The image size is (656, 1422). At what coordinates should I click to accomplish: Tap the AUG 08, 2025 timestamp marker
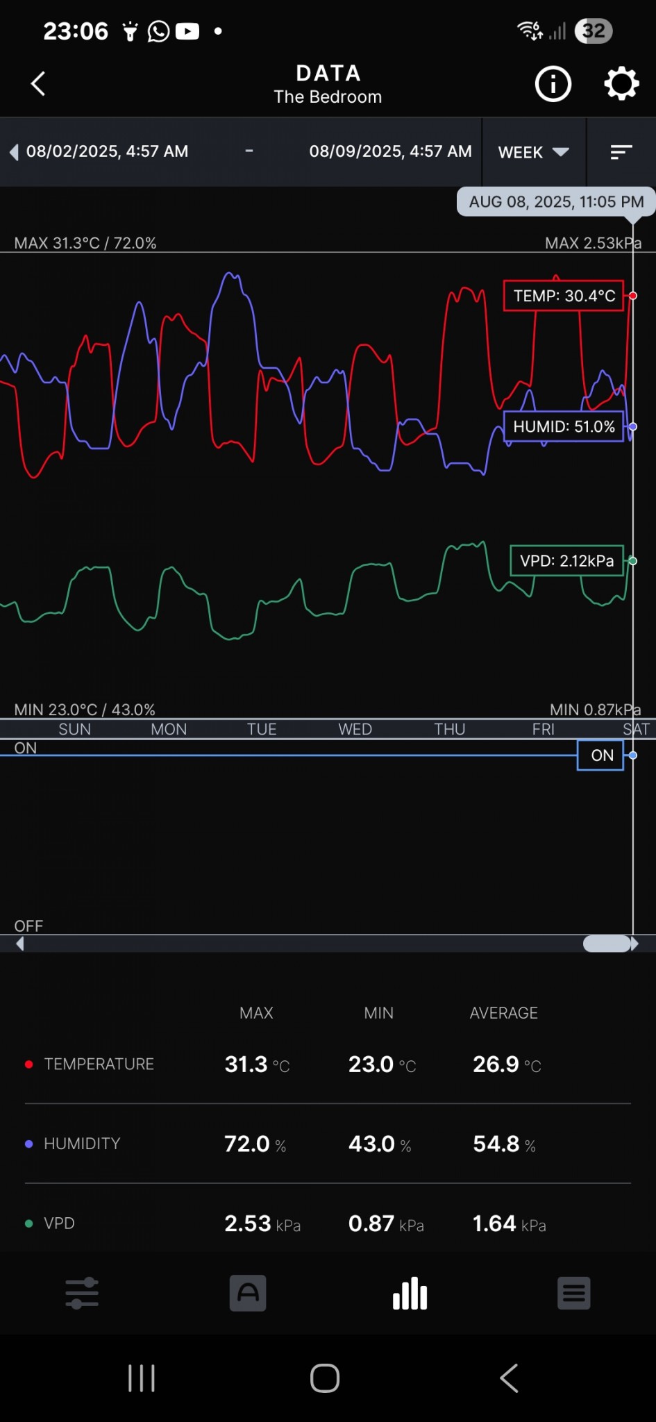pos(556,202)
